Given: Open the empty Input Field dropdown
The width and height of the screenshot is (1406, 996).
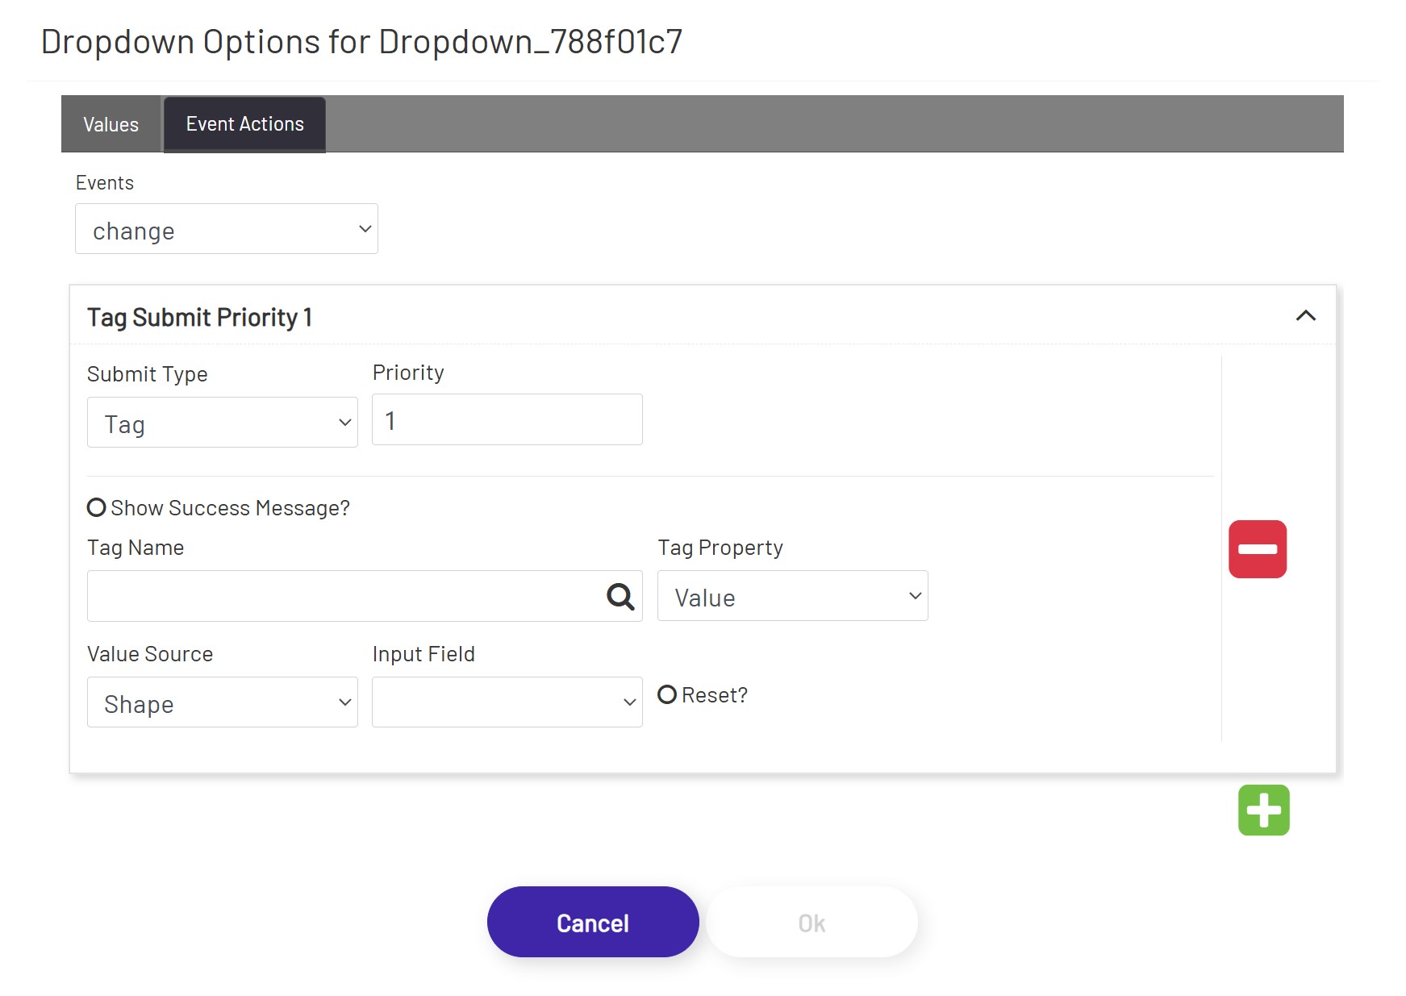Looking at the screenshot, I should (x=507, y=702).
